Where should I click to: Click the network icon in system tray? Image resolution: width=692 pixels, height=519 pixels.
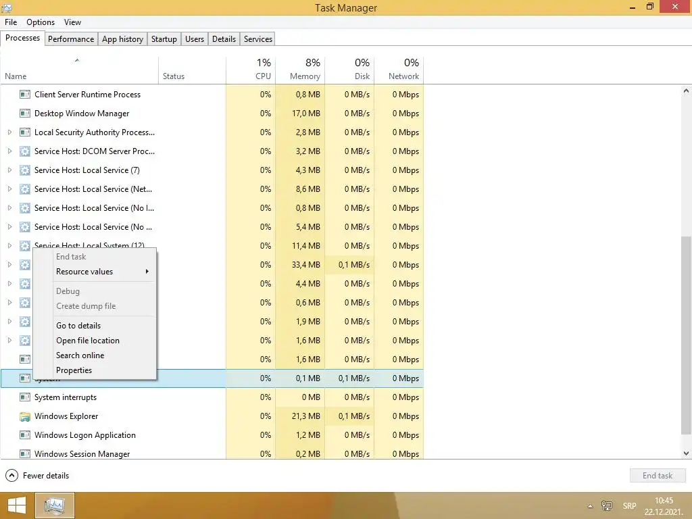(x=607, y=505)
